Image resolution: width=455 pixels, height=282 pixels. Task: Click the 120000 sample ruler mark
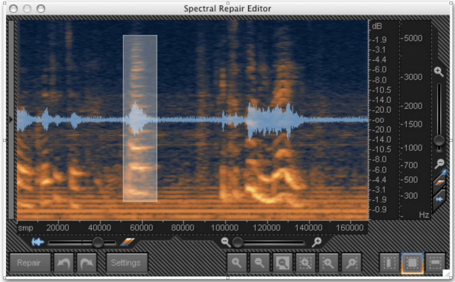click(x=266, y=228)
